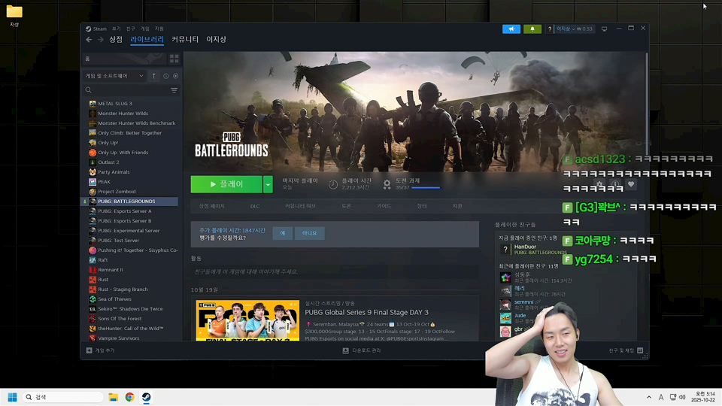Open the green notifications bell
The height and width of the screenshot is (406, 722).
coord(532,29)
